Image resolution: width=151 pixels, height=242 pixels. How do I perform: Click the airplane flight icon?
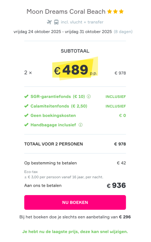[49, 22]
